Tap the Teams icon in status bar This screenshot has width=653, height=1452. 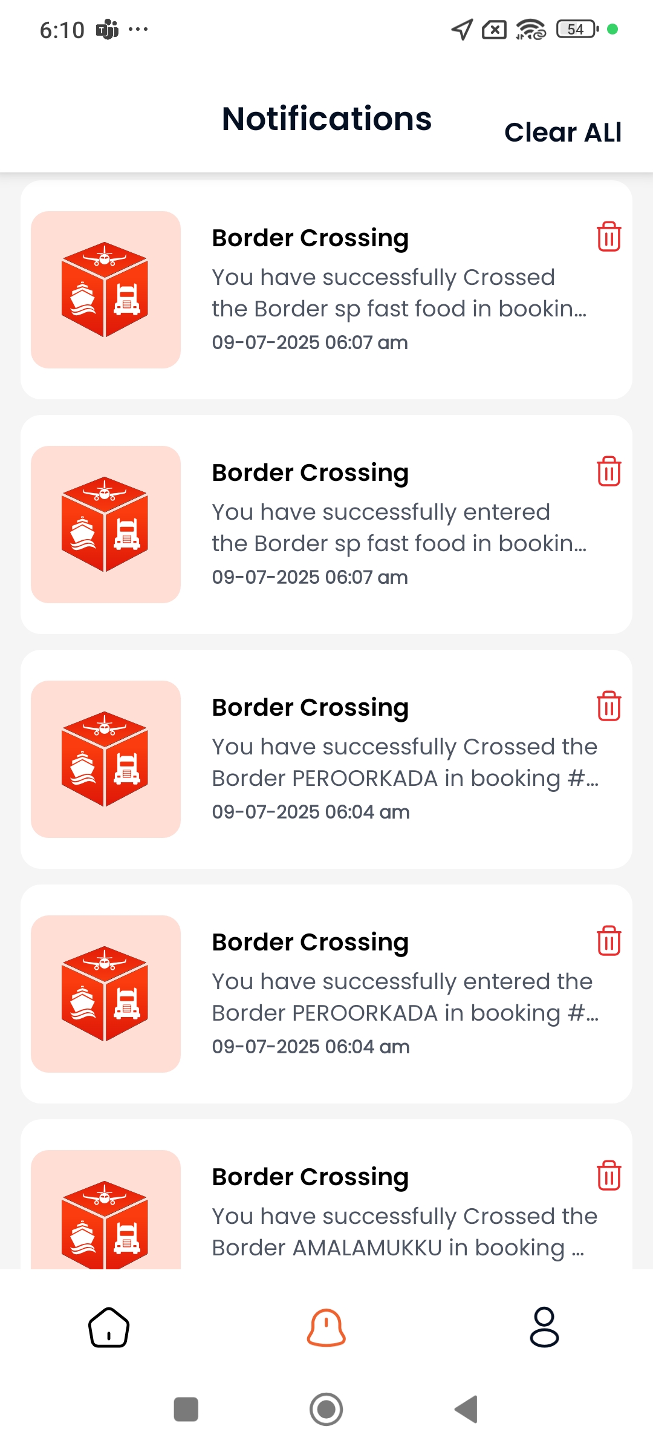(108, 29)
